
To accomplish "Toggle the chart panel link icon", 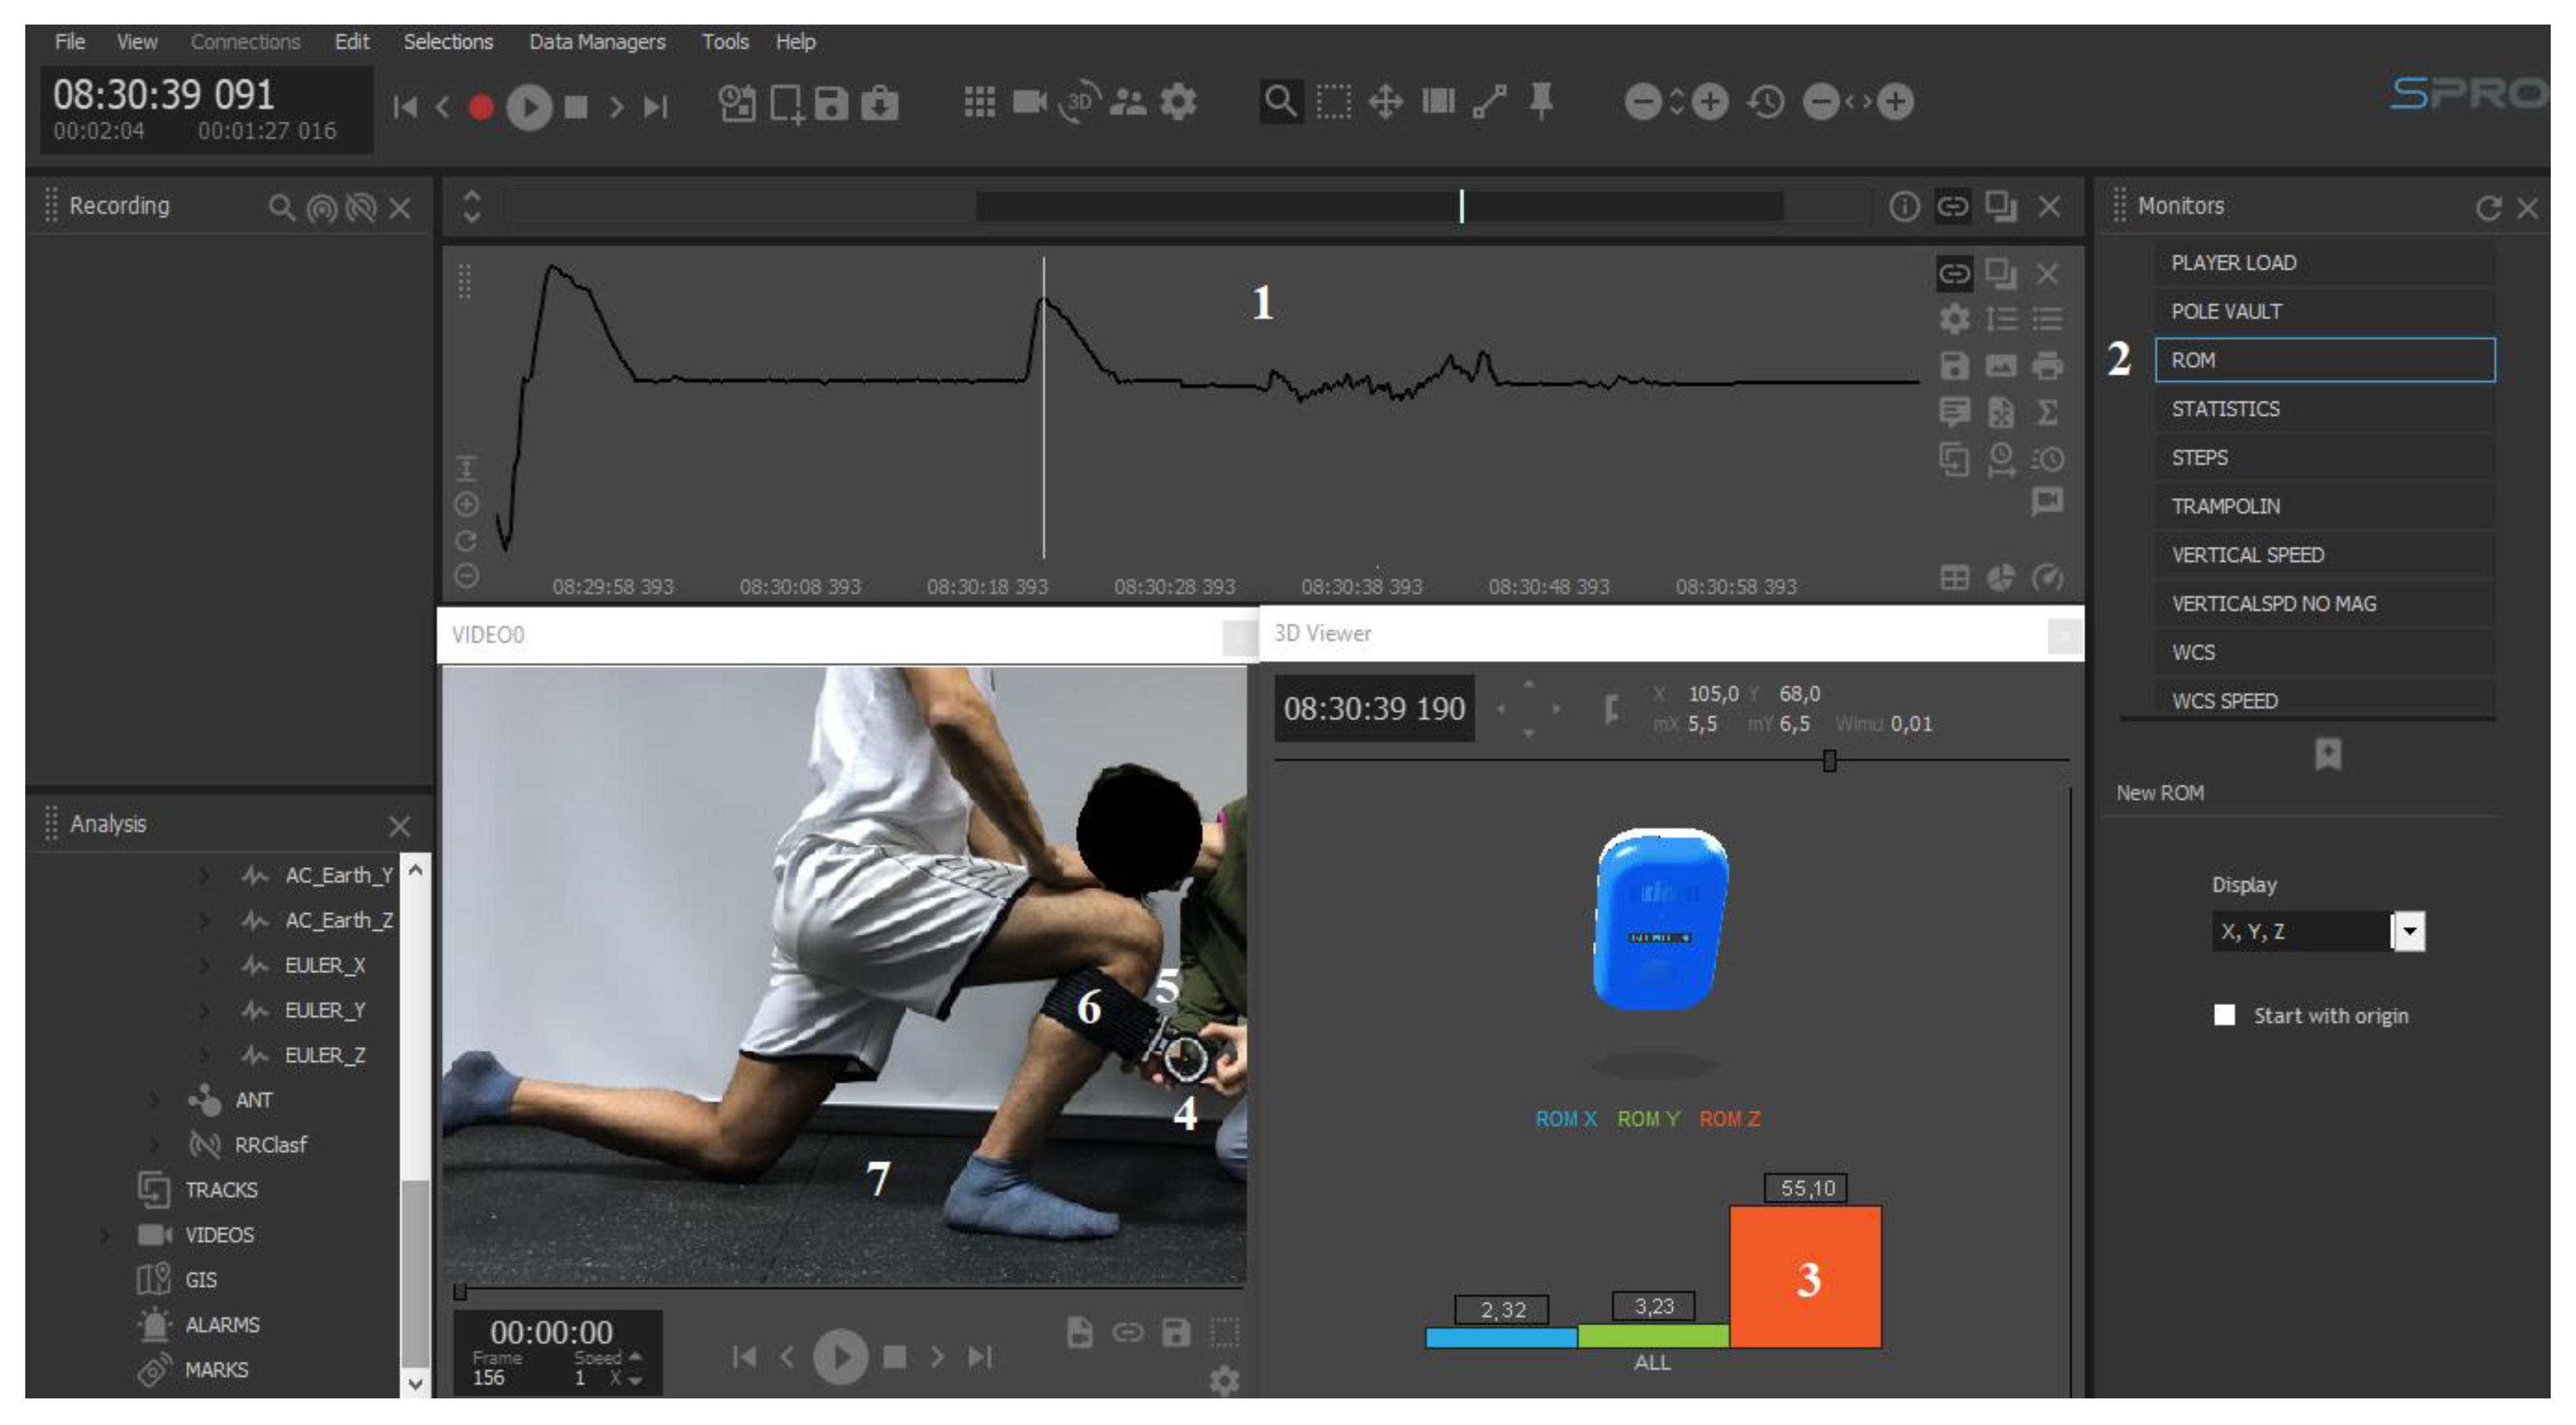I will tap(1954, 273).
